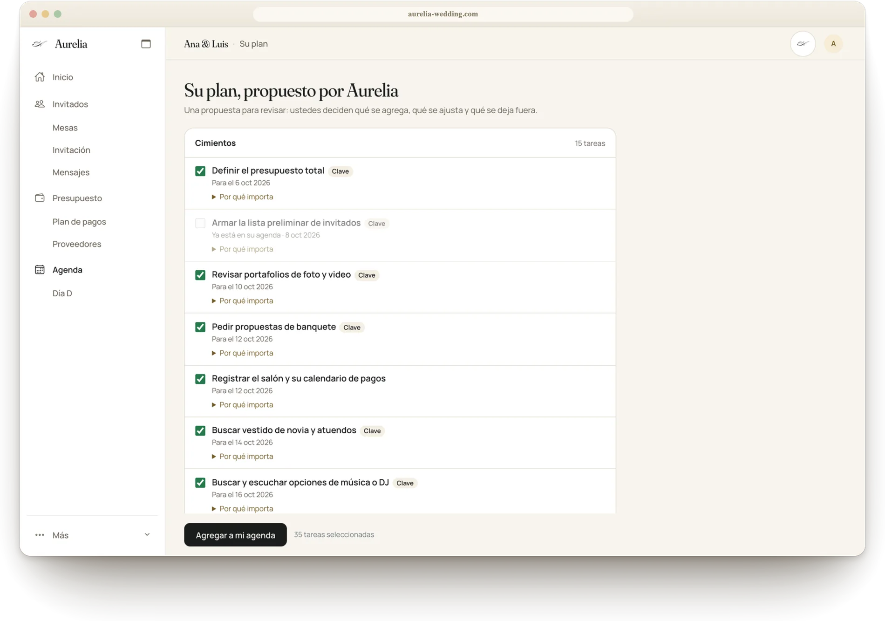Open the Aurelia assistant round icon
This screenshot has height=621, width=885.
click(803, 44)
